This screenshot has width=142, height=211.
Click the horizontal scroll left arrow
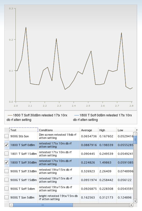(x=11, y=205)
